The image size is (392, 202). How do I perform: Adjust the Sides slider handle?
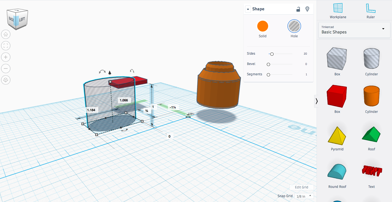pos(272,54)
